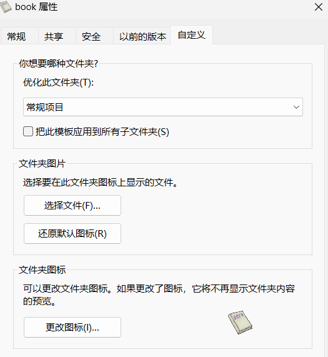Click the 文件夹图片 group heading
This screenshot has height=357, width=328.
42,163
